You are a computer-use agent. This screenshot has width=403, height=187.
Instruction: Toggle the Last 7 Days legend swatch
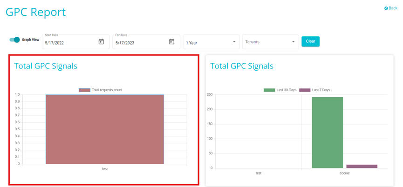pos(305,90)
